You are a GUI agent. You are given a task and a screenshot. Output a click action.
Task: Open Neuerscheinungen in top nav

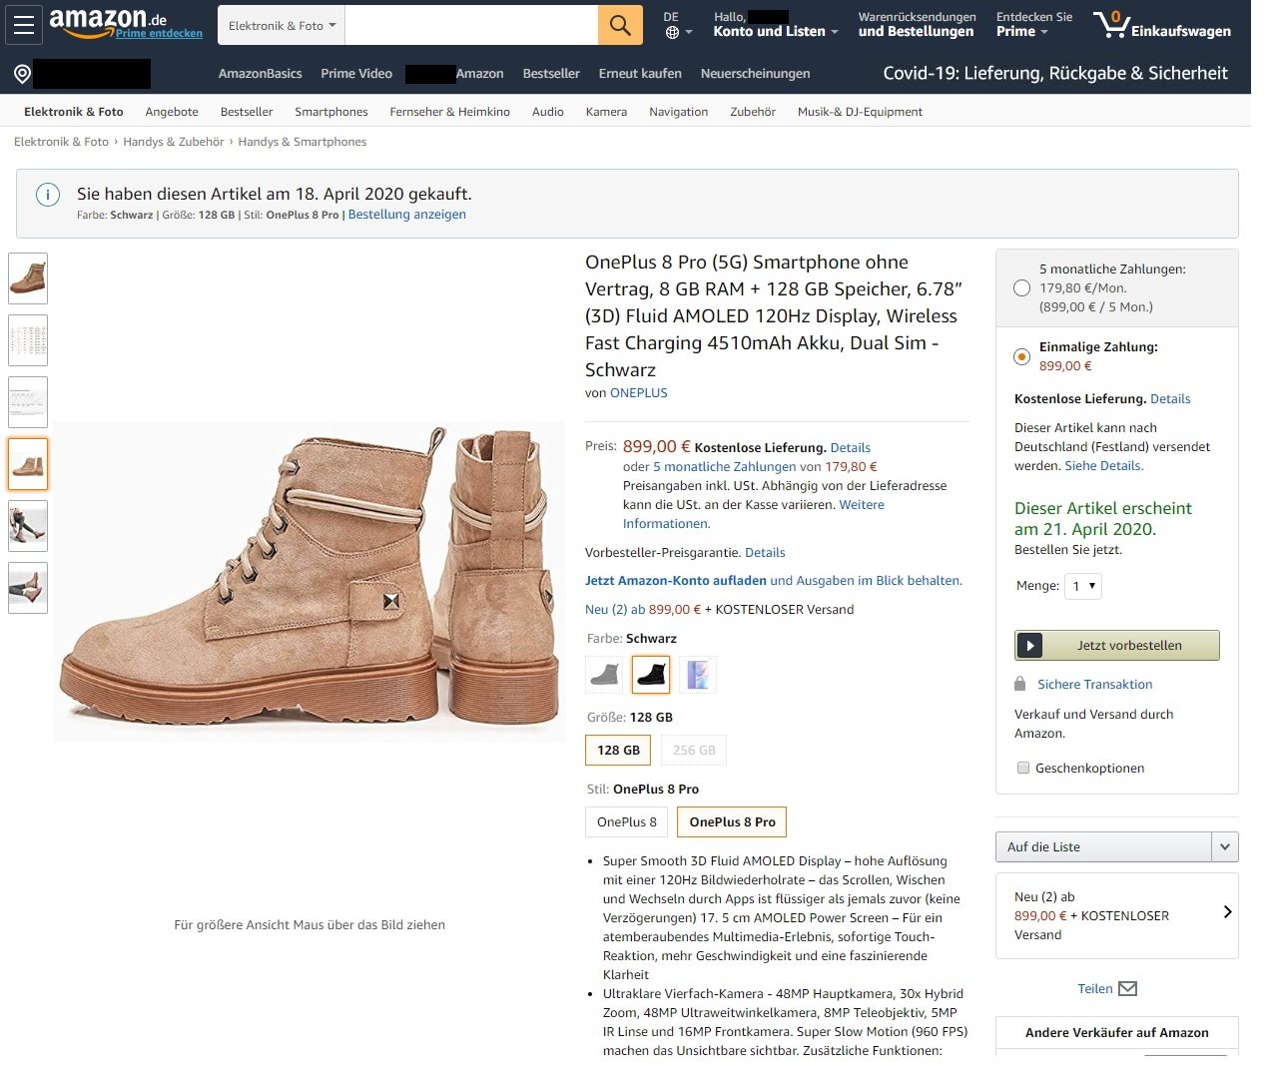click(755, 74)
